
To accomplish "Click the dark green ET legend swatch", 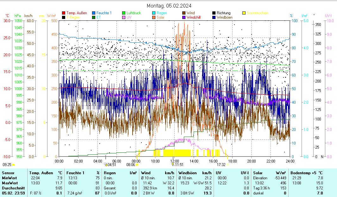I will pyautogui.click(x=94, y=17).
